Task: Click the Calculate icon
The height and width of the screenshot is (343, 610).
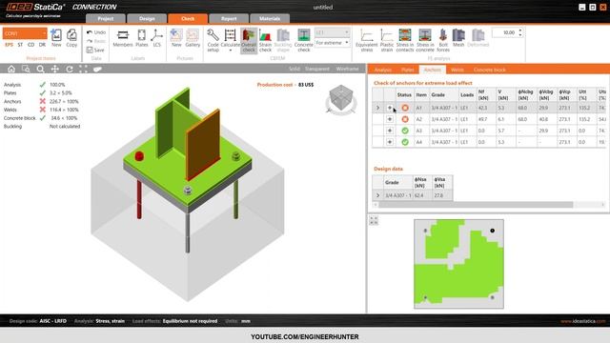Action: pyautogui.click(x=231, y=40)
